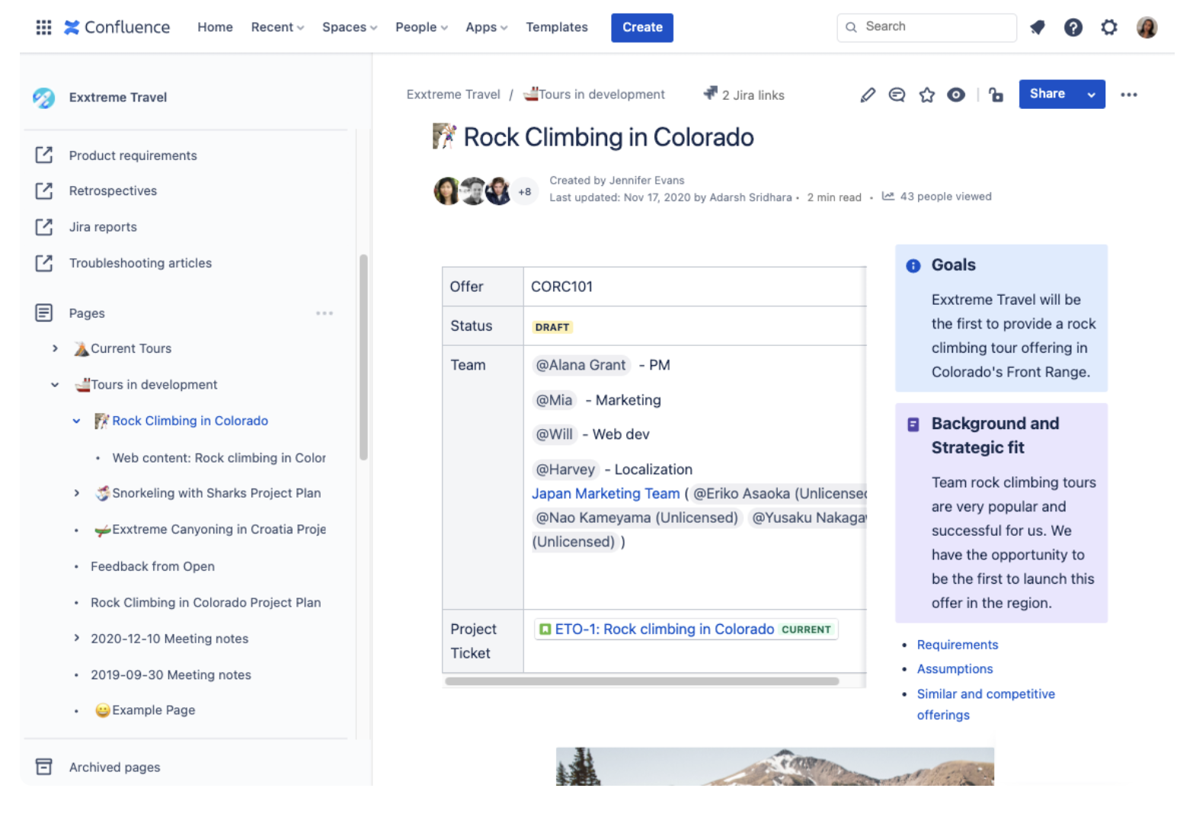Jump to Requirements section link
The width and height of the screenshot is (1193, 817).
coord(958,645)
